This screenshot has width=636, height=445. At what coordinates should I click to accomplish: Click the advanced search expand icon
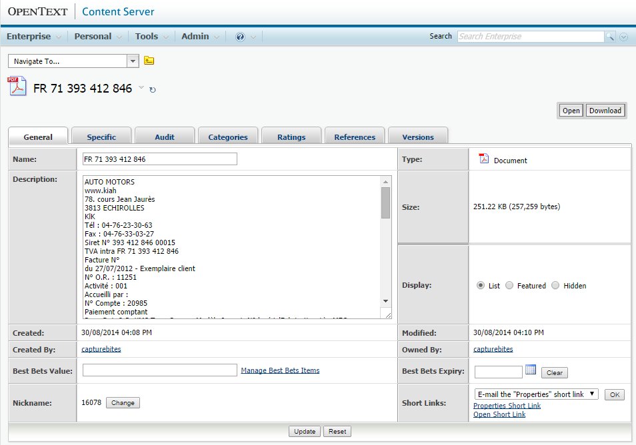point(623,37)
